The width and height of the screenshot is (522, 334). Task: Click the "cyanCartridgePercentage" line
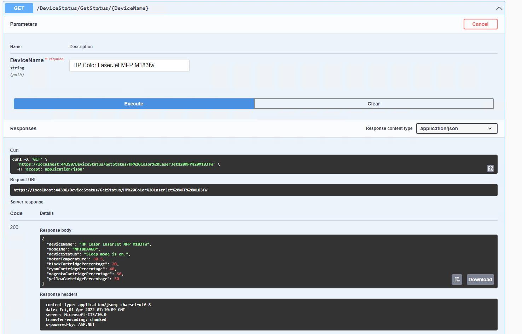pos(81,269)
